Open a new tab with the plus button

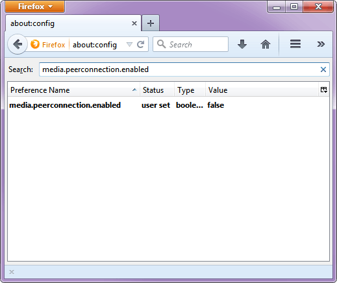tap(151, 23)
